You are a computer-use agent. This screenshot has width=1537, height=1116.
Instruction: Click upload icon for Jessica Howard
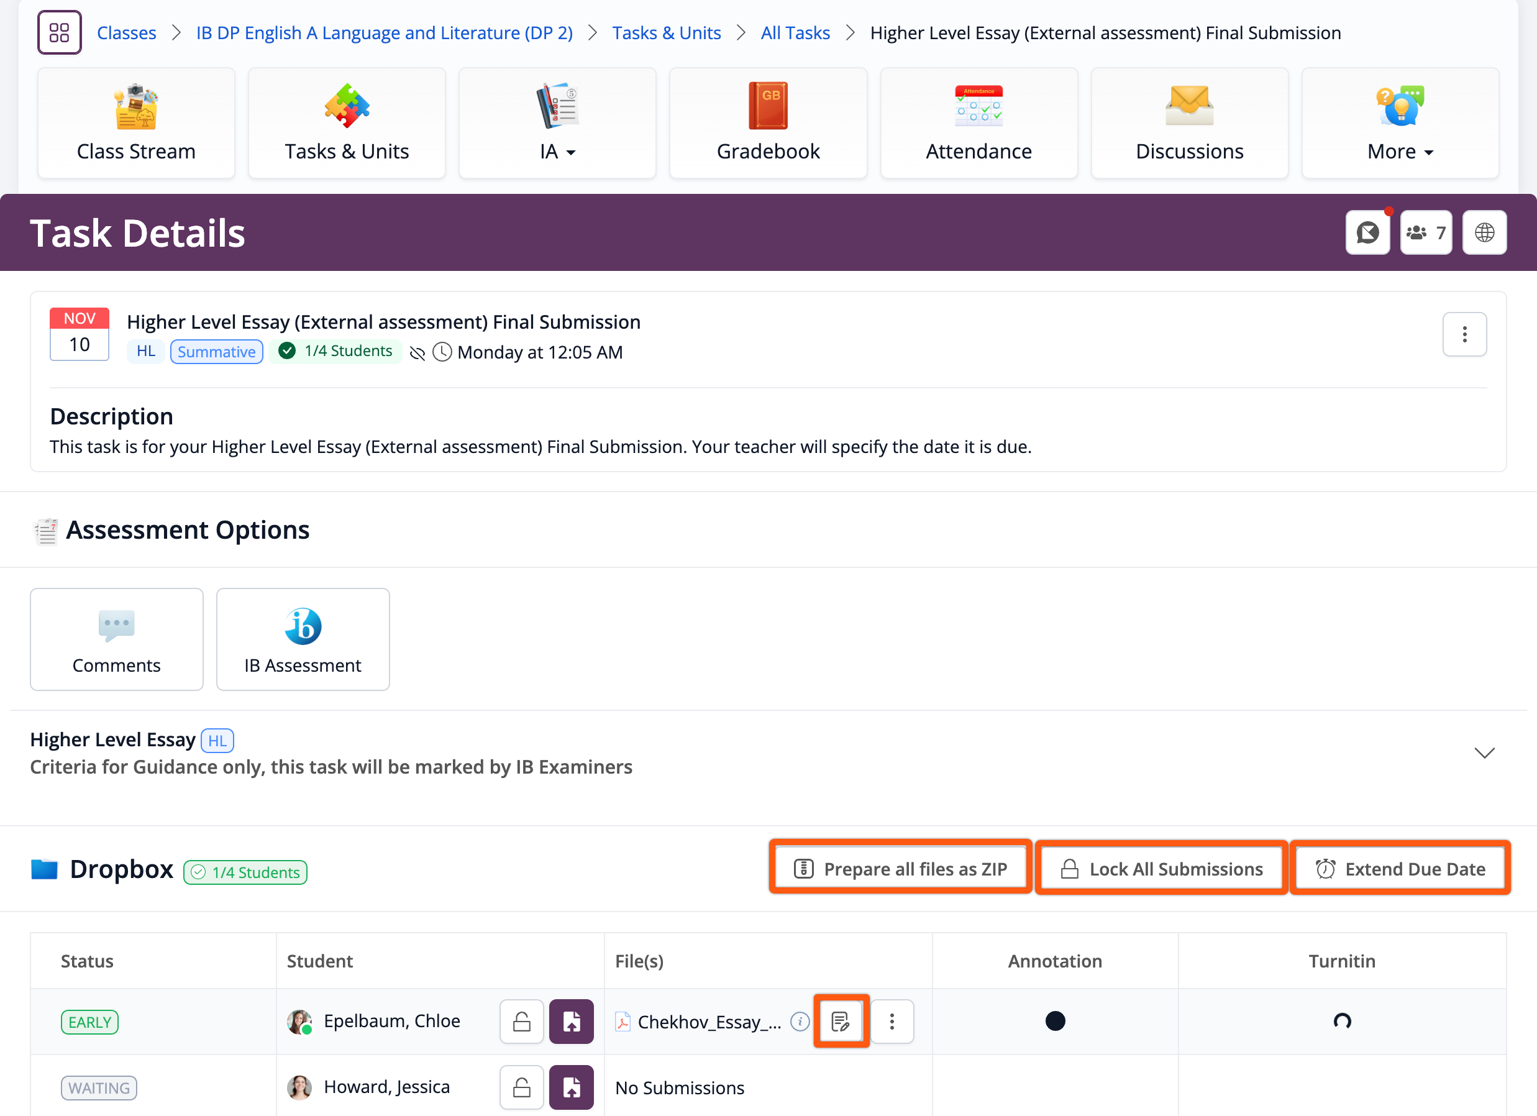tap(572, 1087)
